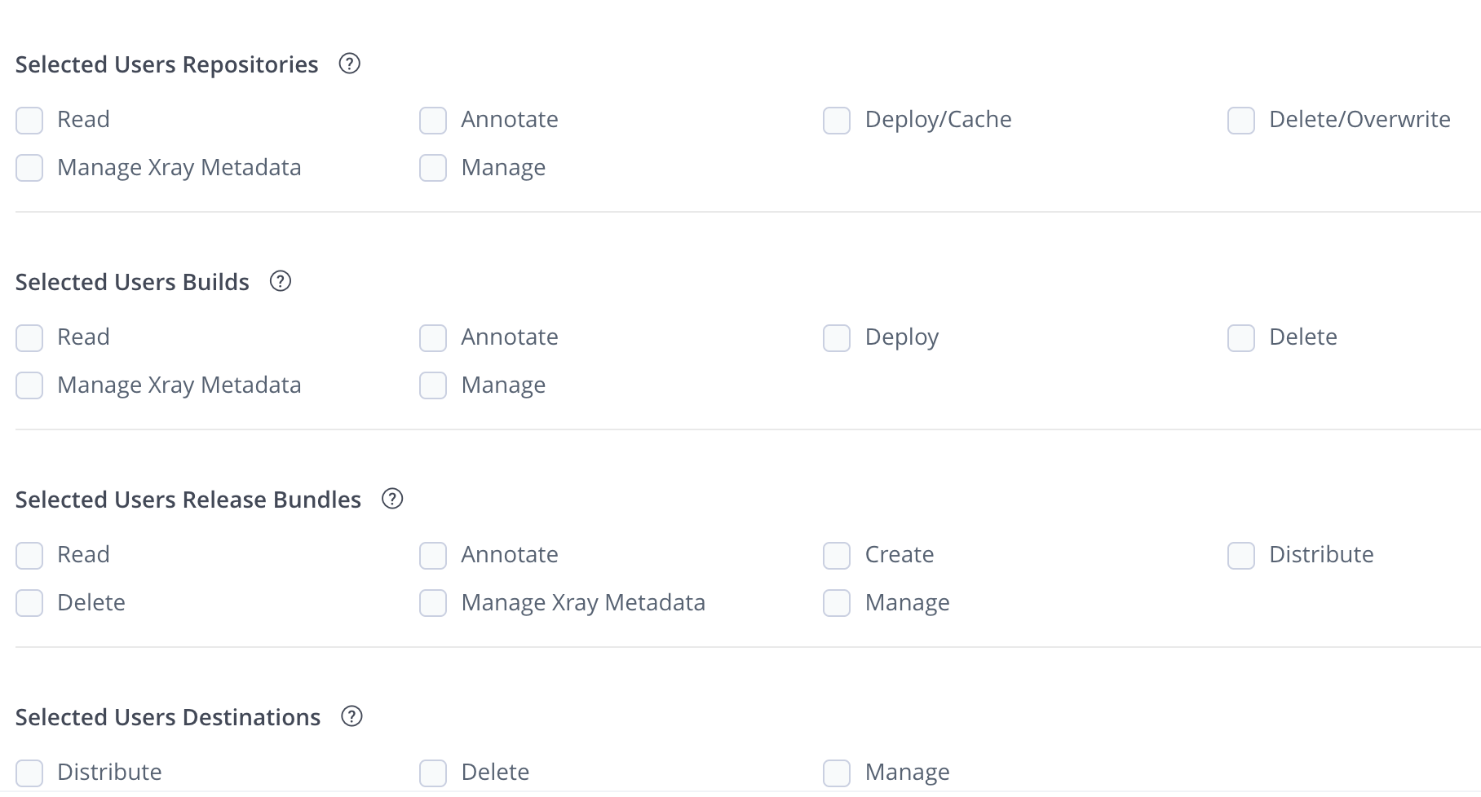Check Manage under Selected Users Destinations

coord(837,772)
